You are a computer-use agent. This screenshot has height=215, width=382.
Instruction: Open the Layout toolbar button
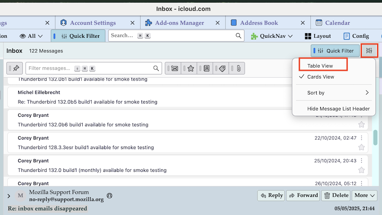318,36
